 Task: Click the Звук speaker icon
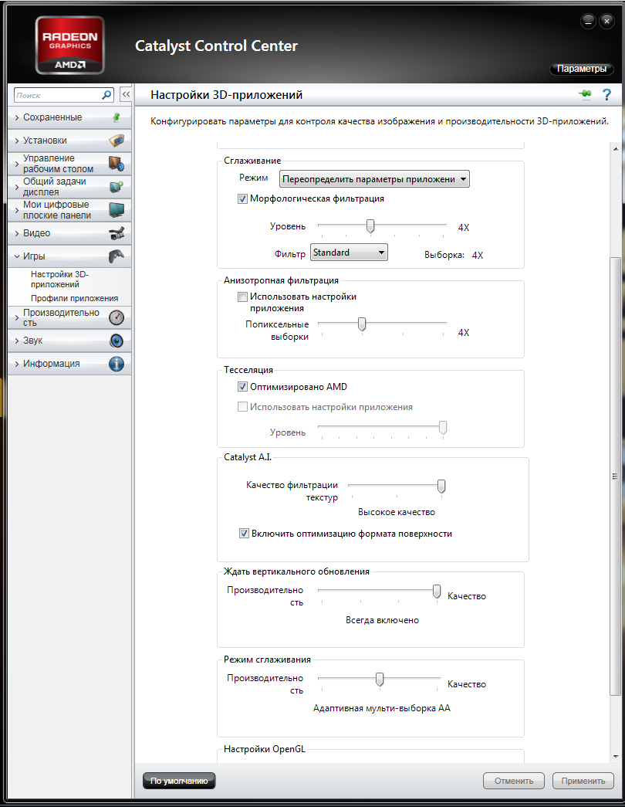117,341
